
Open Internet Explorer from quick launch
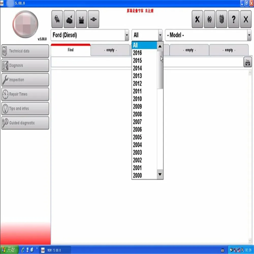pyautogui.click(x=23, y=250)
